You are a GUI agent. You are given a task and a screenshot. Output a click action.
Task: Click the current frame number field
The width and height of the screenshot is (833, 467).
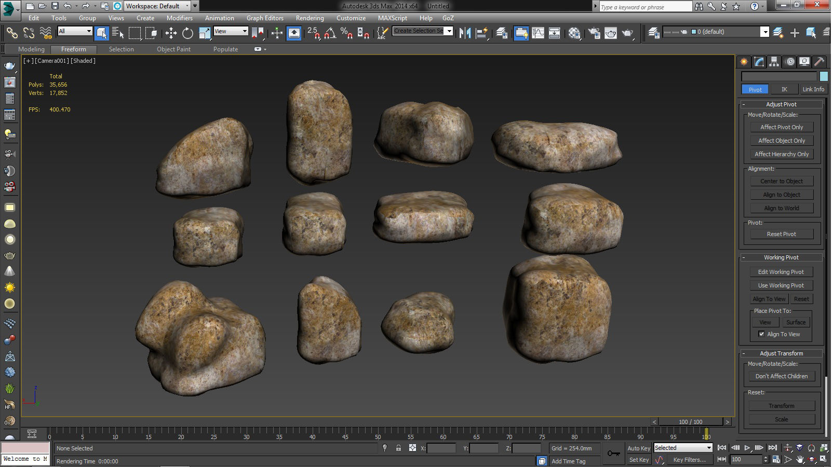point(746,459)
